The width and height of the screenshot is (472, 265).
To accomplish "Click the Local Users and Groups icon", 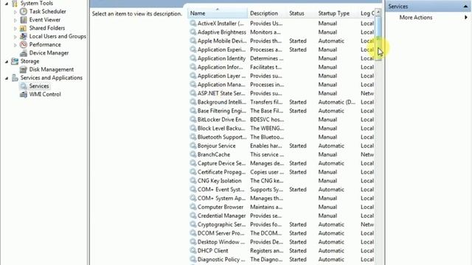I will click(x=24, y=36).
